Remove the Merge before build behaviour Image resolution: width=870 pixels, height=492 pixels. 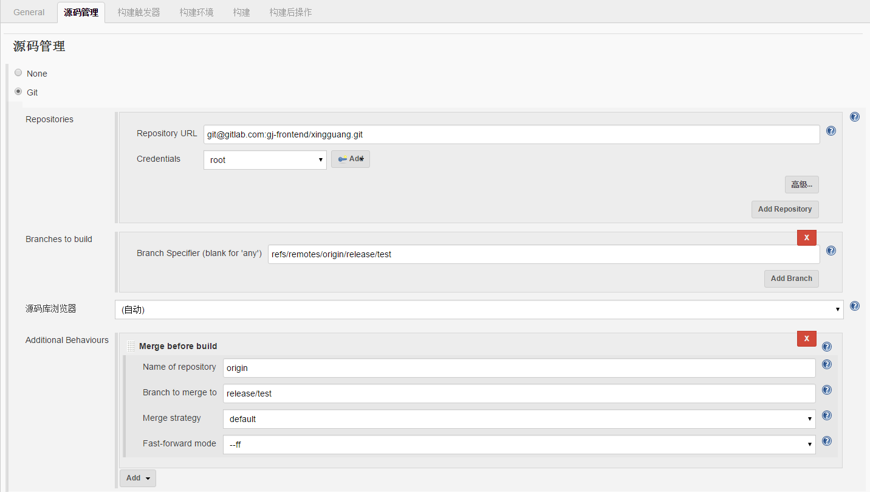[x=807, y=339]
